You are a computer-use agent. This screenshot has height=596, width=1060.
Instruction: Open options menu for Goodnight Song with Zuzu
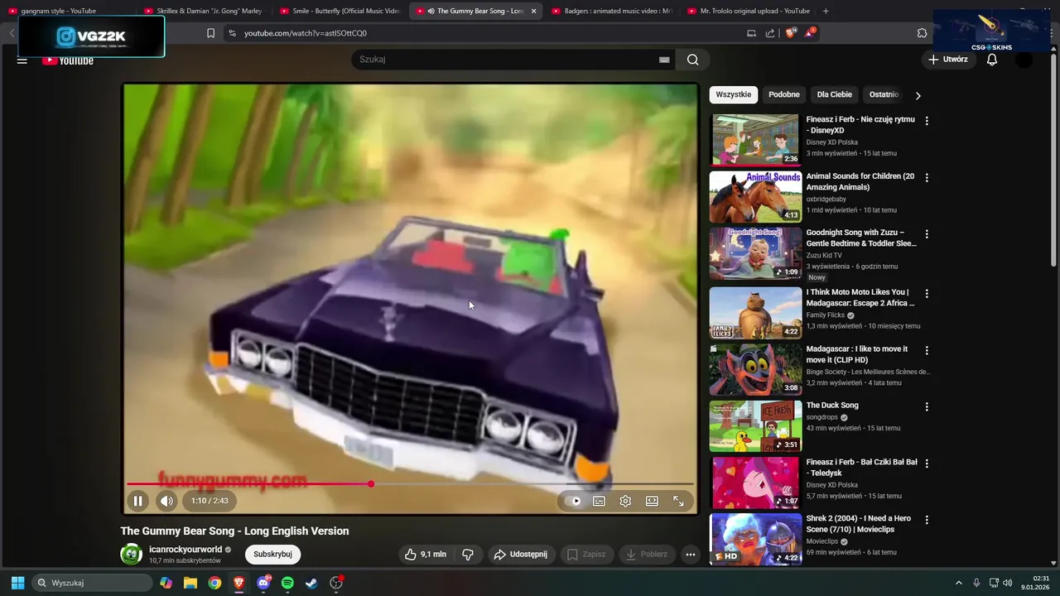pos(927,234)
